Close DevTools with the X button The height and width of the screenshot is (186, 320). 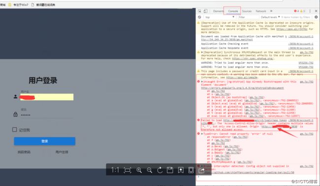click(x=316, y=11)
